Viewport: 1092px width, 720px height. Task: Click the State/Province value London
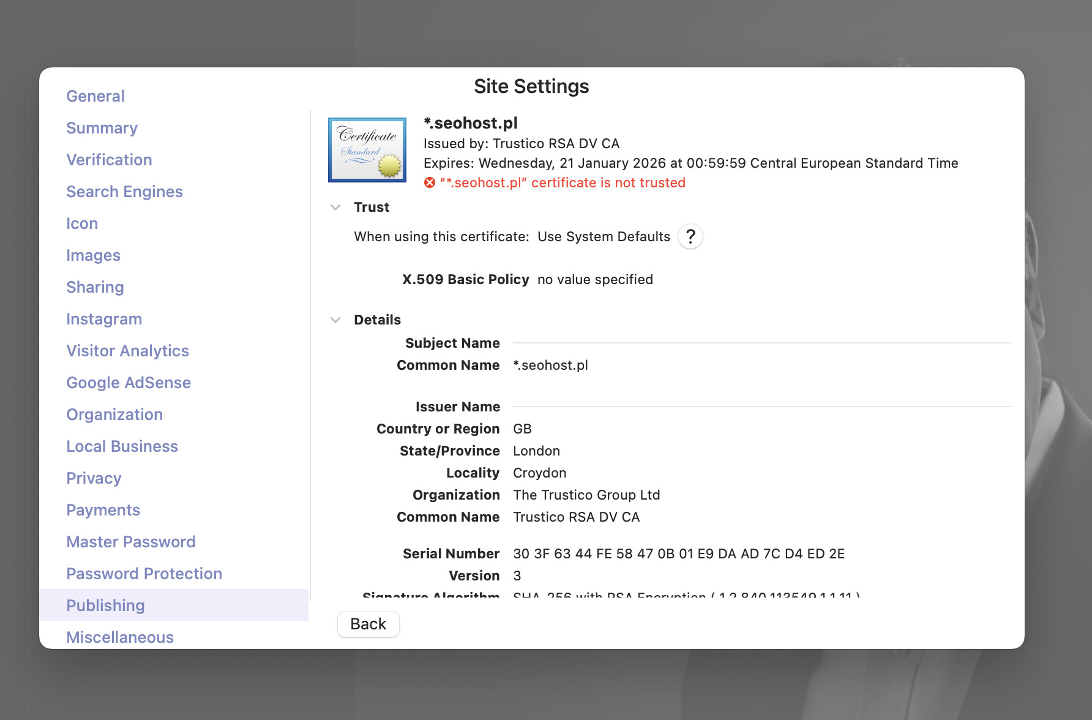(536, 451)
